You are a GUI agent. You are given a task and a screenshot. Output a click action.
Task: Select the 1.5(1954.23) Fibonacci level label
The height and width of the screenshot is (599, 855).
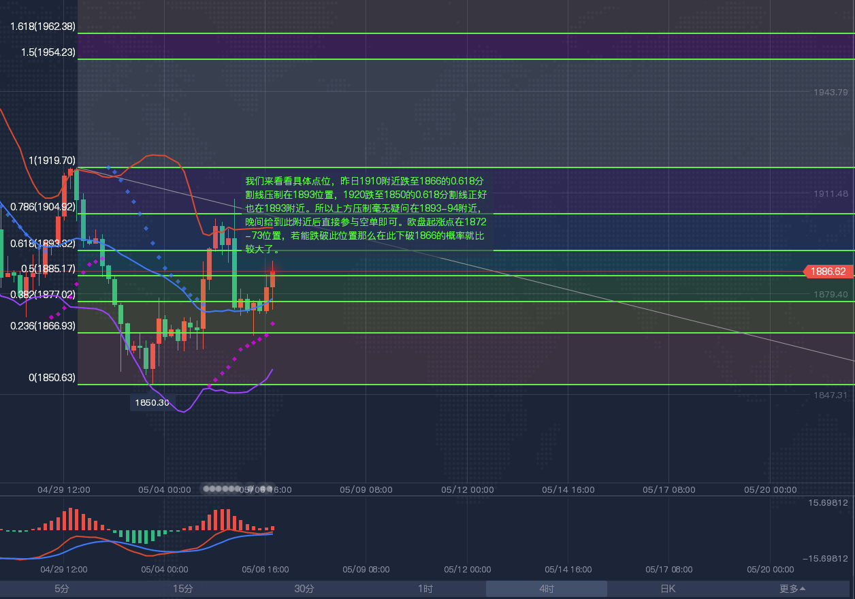tap(48, 52)
